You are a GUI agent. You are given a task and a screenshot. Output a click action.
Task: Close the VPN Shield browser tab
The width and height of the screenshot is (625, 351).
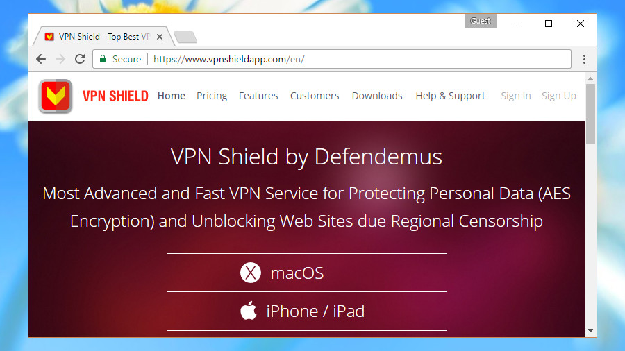coord(160,37)
